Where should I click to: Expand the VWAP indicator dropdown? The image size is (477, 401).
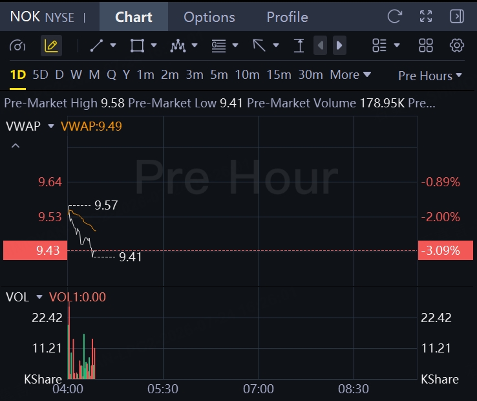[x=51, y=126]
